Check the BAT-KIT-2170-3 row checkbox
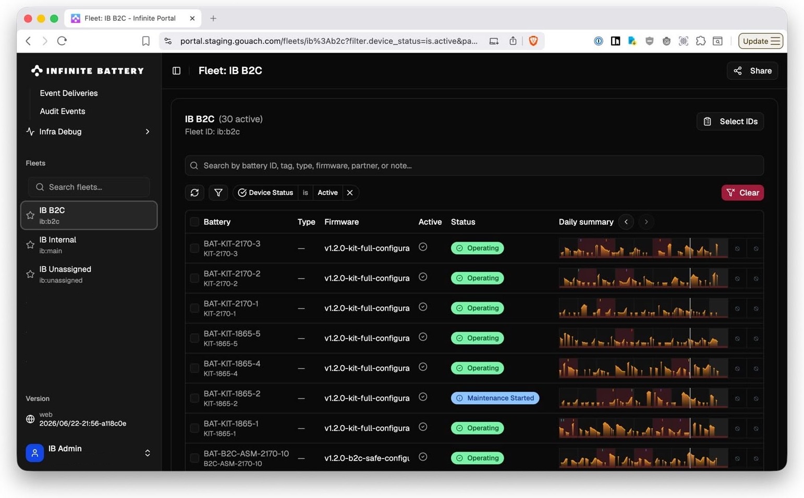This screenshot has height=498, width=804. point(194,248)
